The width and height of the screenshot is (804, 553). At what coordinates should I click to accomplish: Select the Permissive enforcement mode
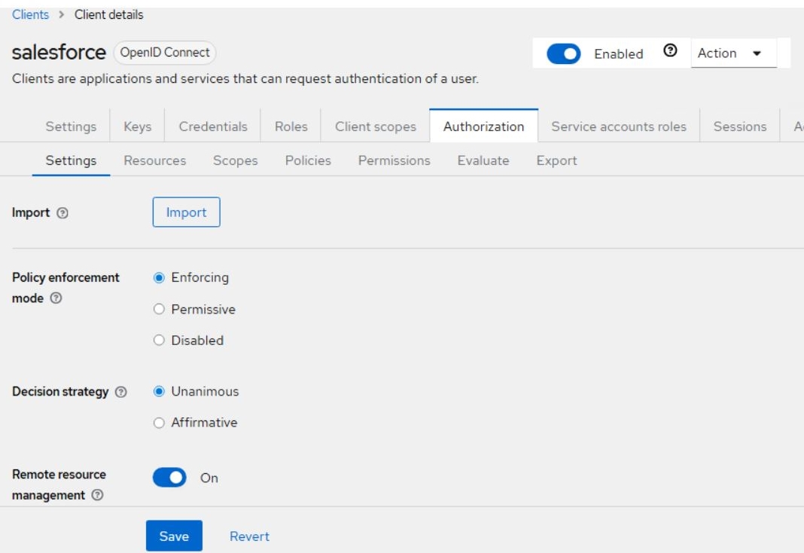(159, 310)
